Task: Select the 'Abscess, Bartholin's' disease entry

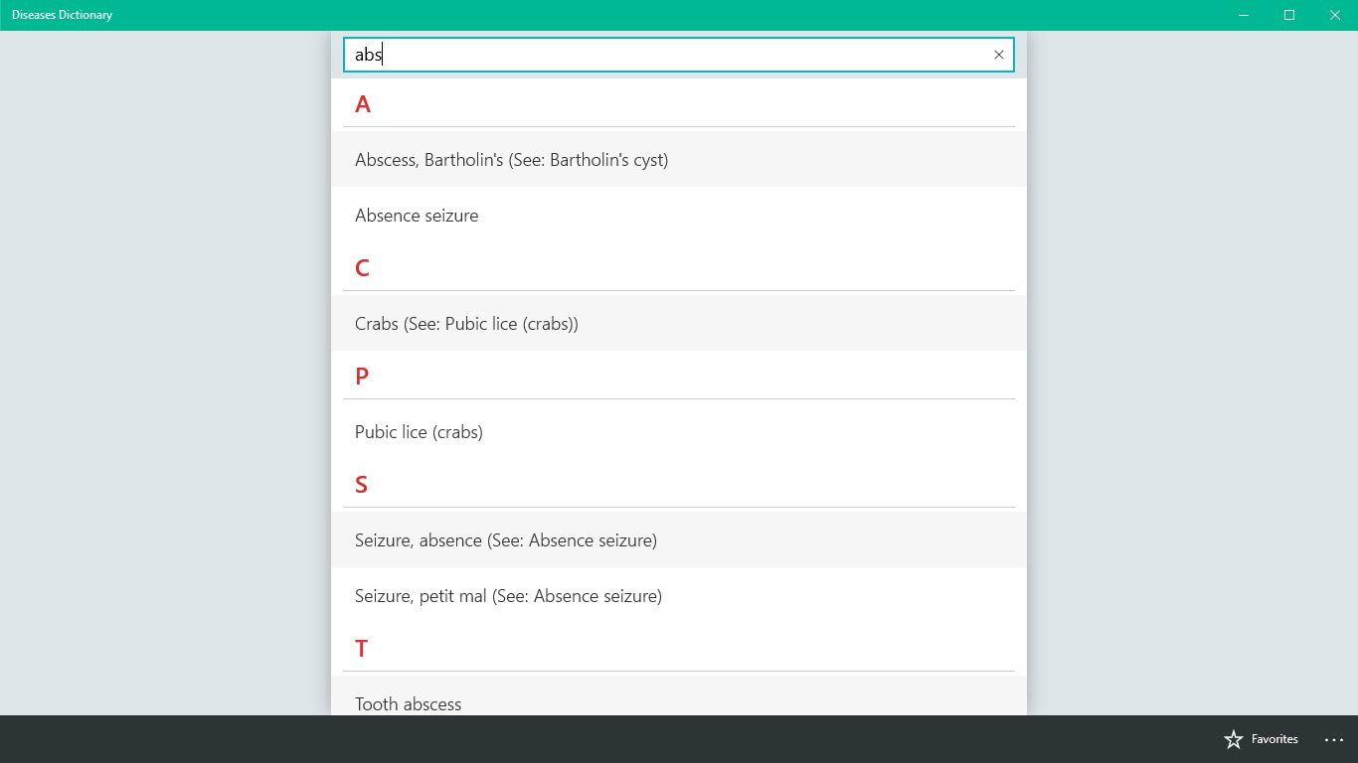Action: pyautogui.click(x=511, y=159)
